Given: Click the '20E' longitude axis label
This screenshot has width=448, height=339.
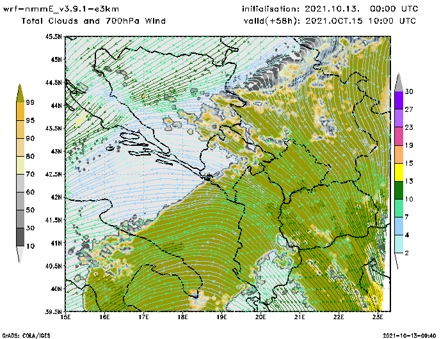Looking at the screenshot, I should (260, 317).
